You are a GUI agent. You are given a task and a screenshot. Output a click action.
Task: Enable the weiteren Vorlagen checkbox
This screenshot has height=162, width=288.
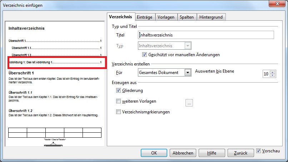tap(119, 101)
